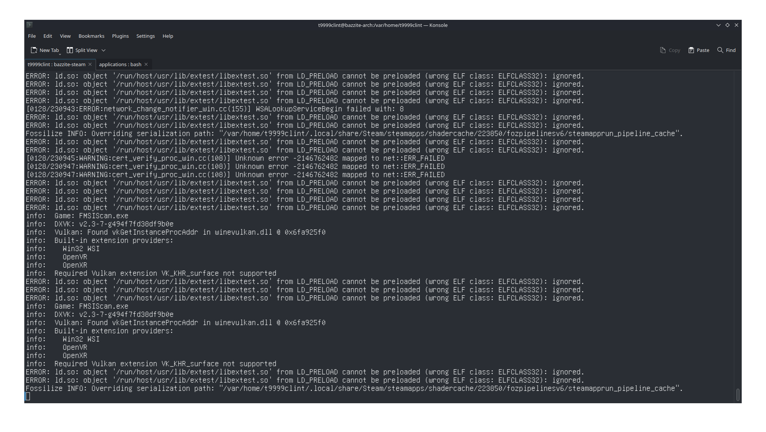Select the Copy toolbar icon
766x432 pixels.
click(x=662, y=50)
